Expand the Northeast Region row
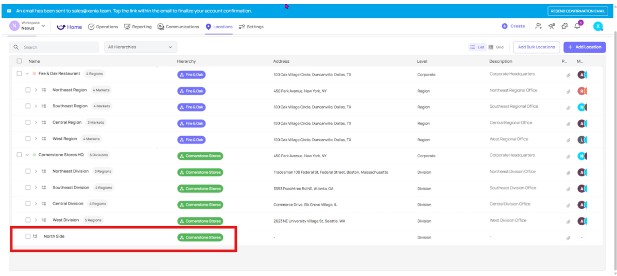617x276 pixels. [x=36, y=90]
